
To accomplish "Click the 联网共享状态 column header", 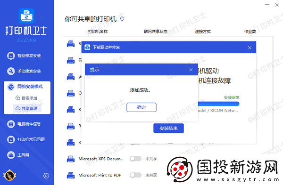I will (x=156, y=32).
